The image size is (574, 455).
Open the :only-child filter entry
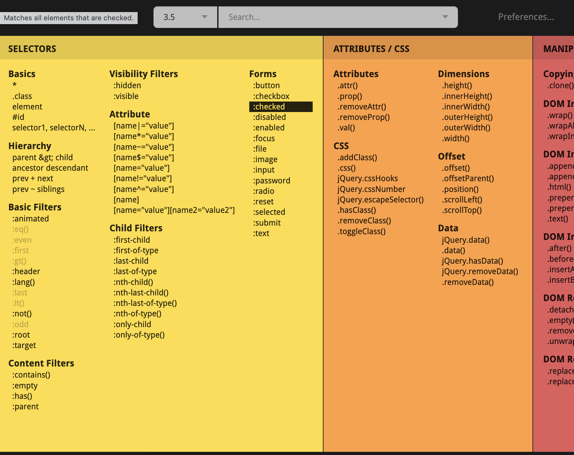coord(132,324)
